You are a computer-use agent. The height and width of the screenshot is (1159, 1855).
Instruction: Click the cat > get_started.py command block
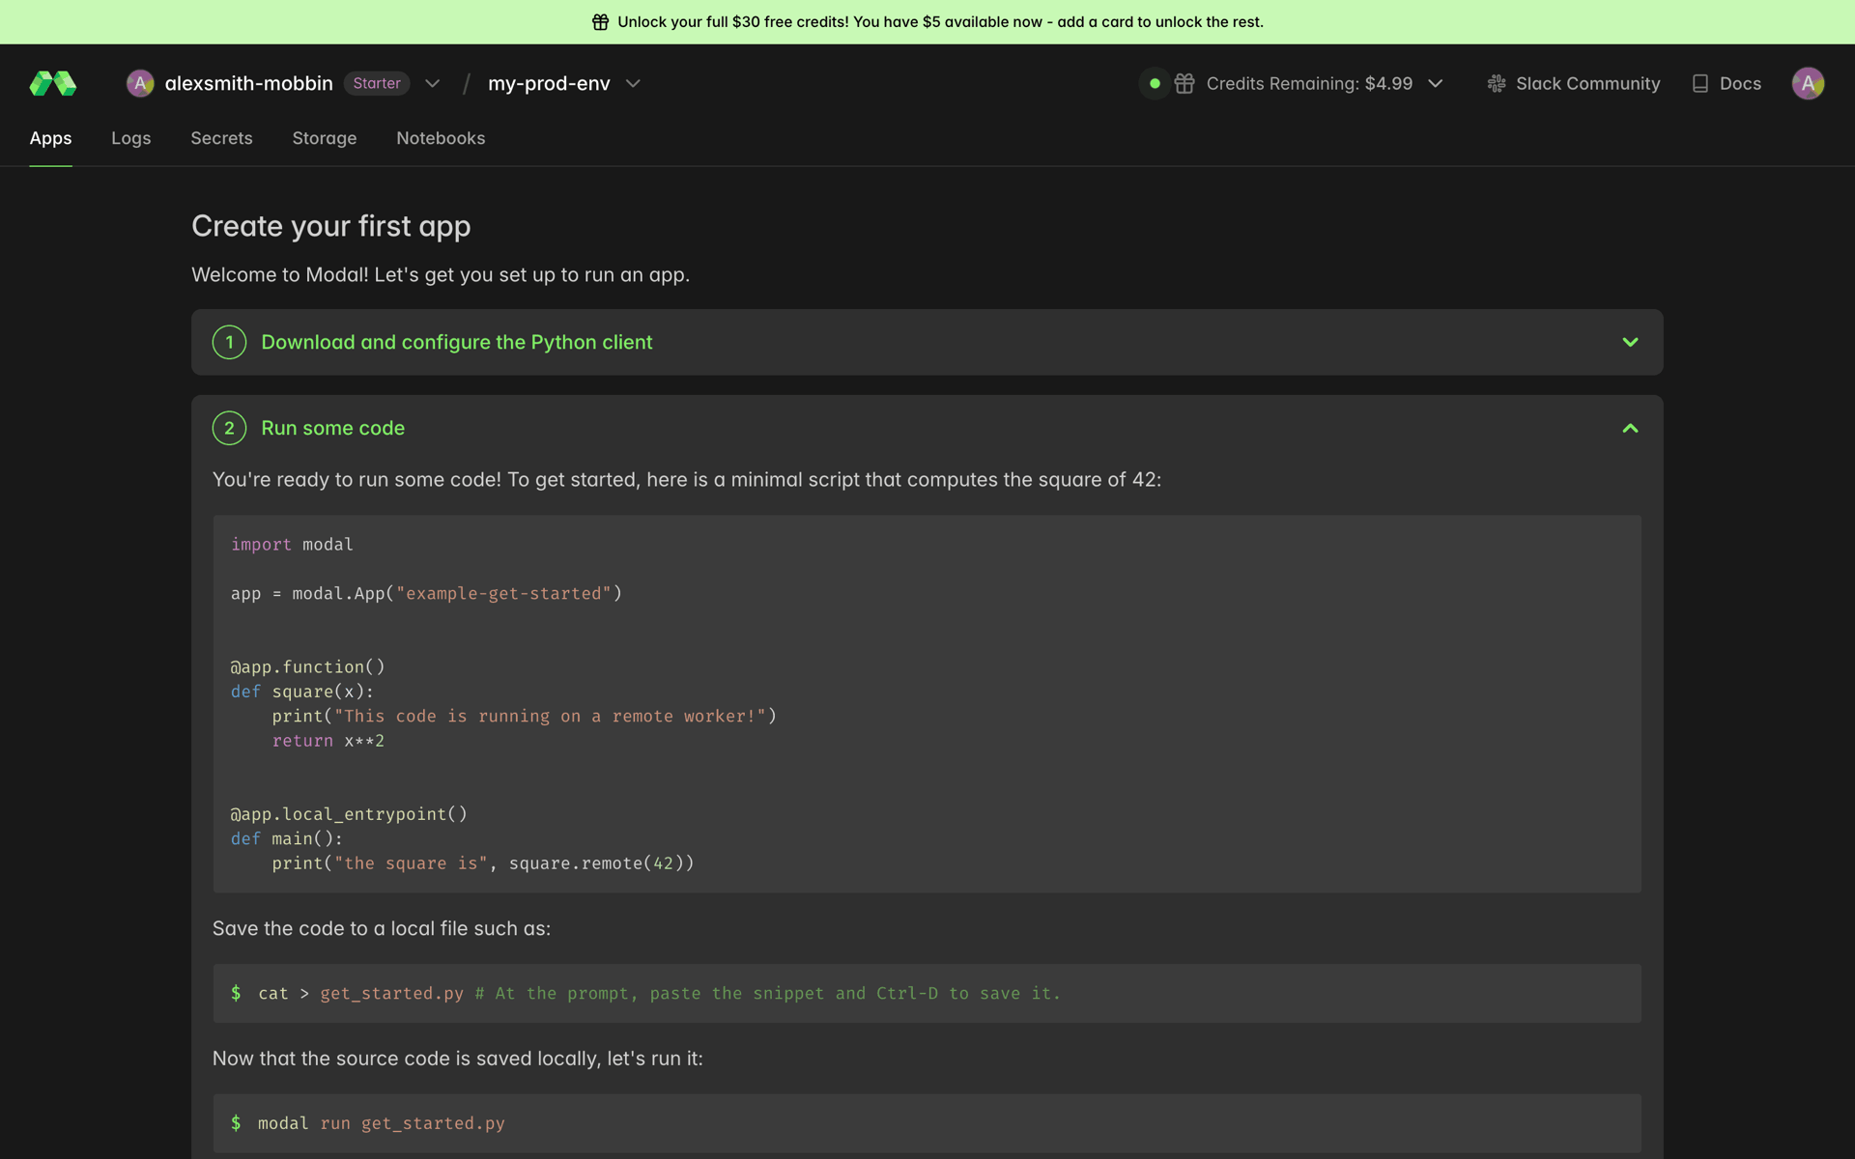click(927, 993)
